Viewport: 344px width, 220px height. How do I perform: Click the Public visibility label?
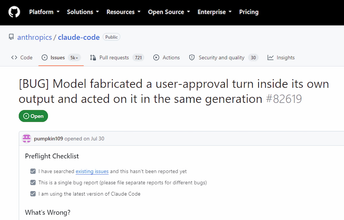[112, 37]
